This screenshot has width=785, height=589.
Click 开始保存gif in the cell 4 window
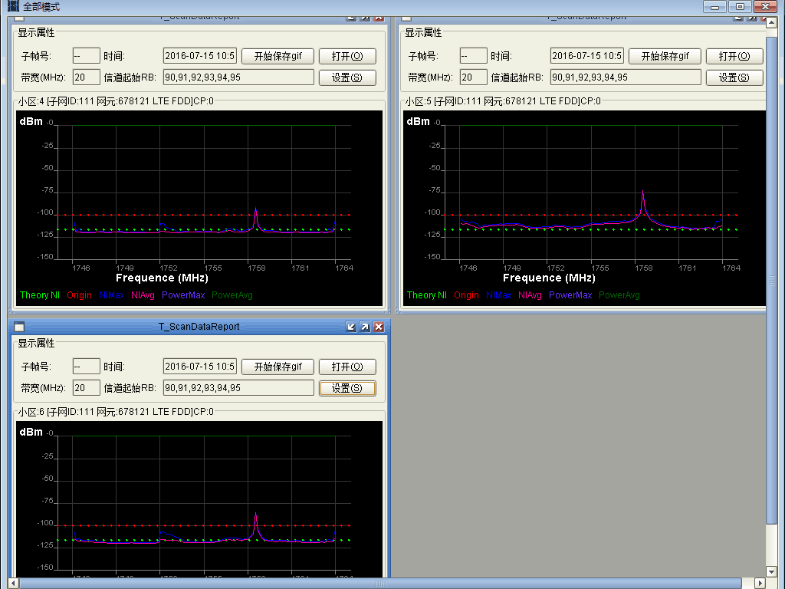pyautogui.click(x=278, y=56)
